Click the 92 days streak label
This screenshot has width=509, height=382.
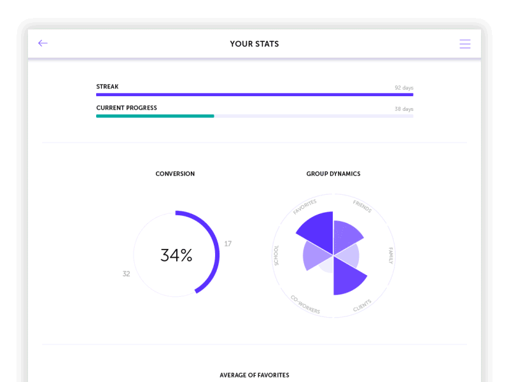(x=405, y=88)
